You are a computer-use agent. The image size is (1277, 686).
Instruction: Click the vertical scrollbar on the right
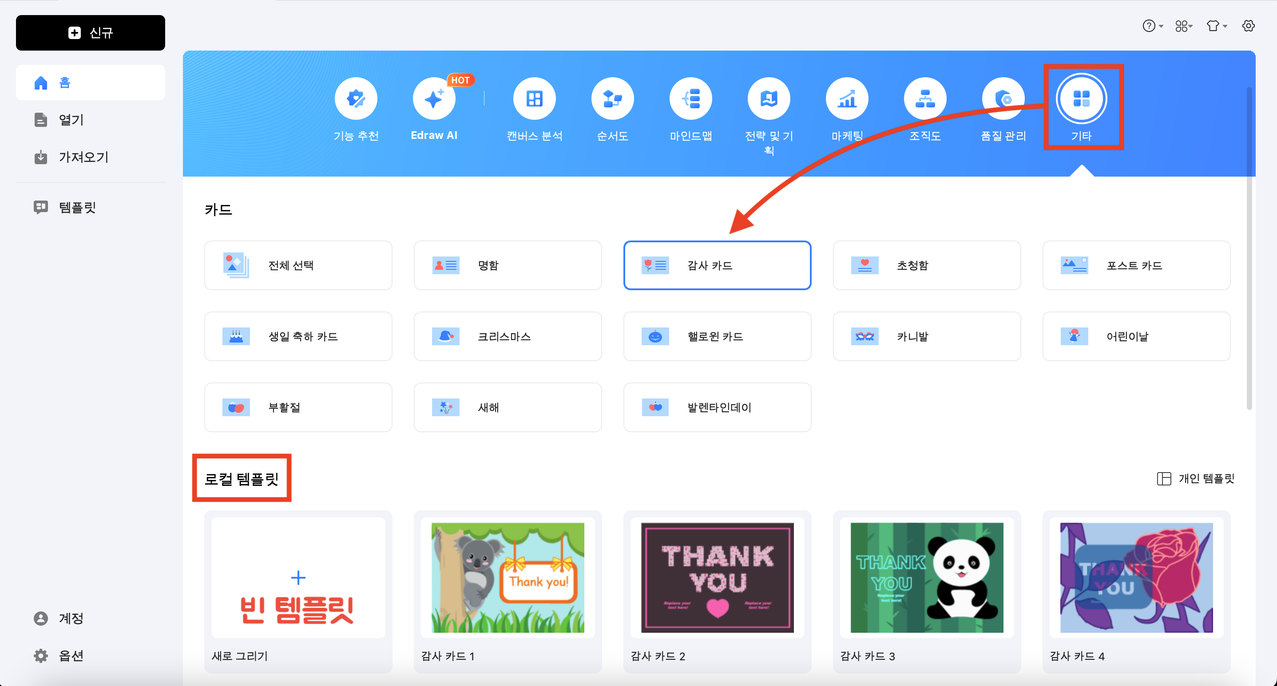click(x=1249, y=248)
